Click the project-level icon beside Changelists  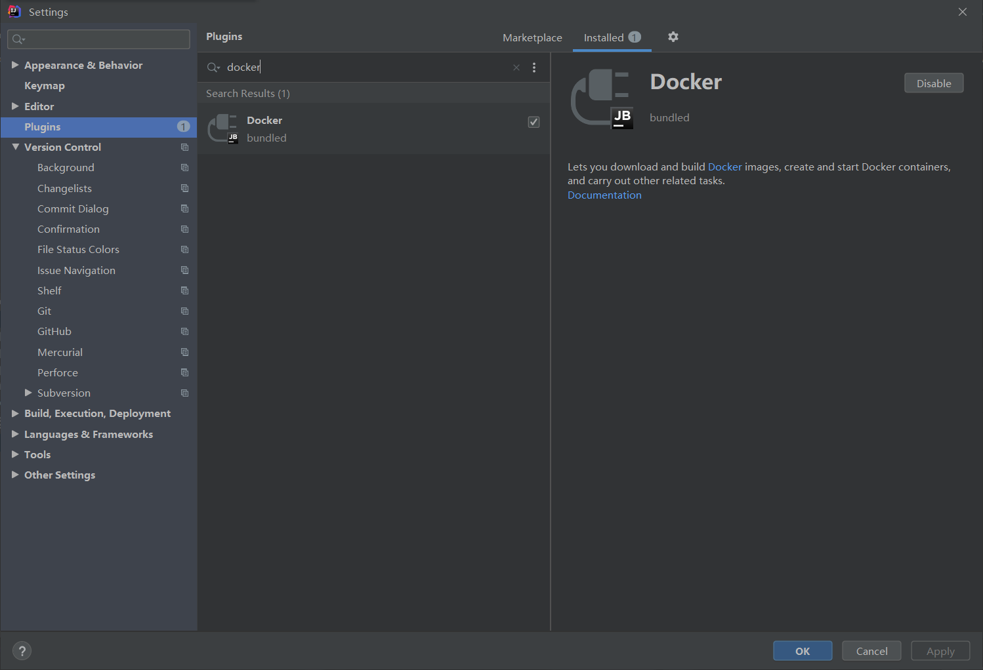[184, 188]
